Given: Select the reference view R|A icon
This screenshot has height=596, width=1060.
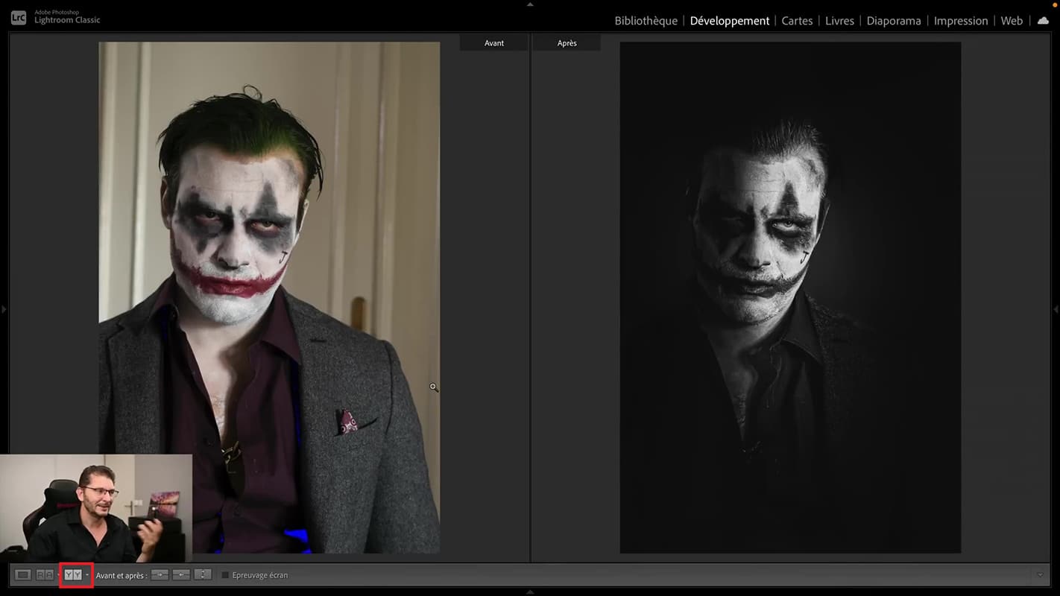Looking at the screenshot, I should tap(45, 575).
